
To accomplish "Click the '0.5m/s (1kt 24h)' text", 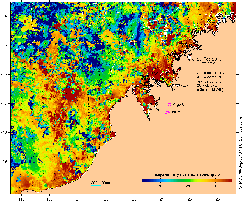I will click(210, 90).
